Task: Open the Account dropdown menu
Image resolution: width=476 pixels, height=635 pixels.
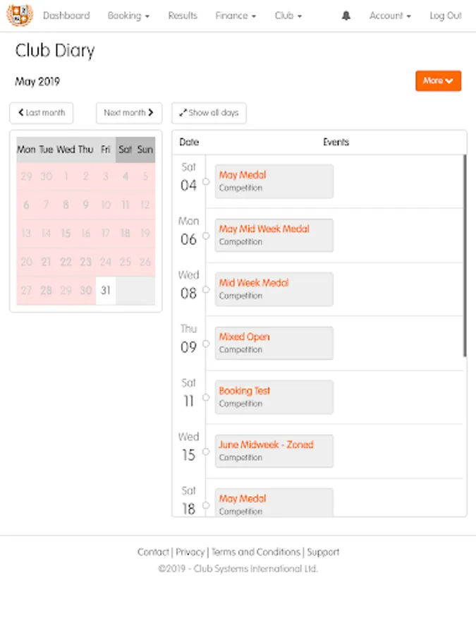Action: [390, 16]
